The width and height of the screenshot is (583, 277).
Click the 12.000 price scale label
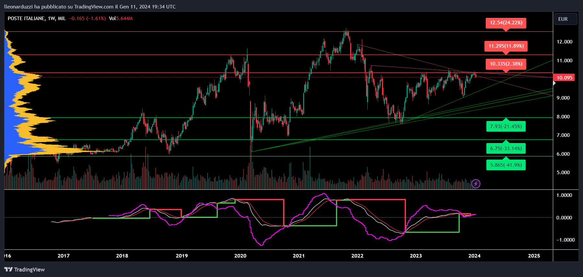click(565, 42)
